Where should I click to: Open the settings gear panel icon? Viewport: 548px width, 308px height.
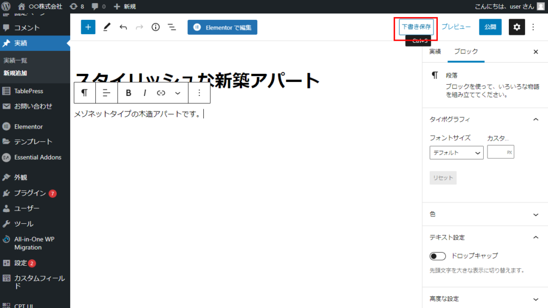pos(516,27)
